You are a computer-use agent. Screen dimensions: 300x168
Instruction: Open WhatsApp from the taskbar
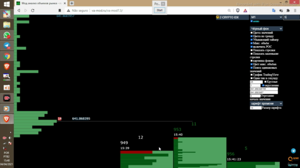click(7, 35)
